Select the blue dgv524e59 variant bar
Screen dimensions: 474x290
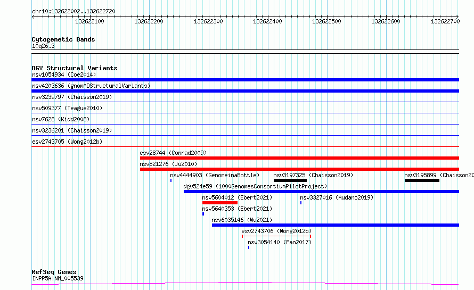(x=321, y=192)
